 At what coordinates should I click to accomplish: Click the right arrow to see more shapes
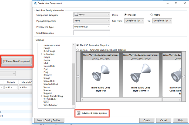tap(184, 76)
